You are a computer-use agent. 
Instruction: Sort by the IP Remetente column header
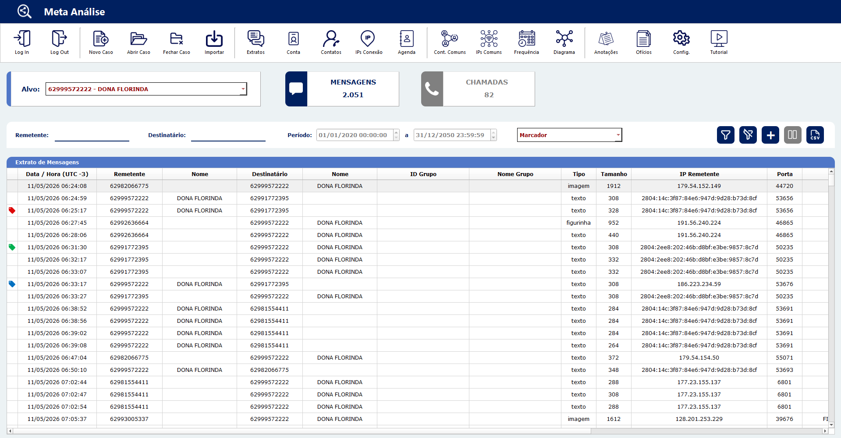699,174
